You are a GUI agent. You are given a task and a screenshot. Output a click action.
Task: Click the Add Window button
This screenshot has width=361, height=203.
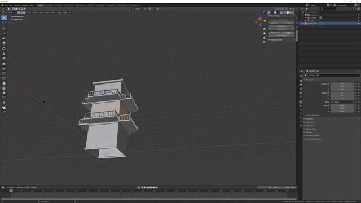(x=275, y=33)
